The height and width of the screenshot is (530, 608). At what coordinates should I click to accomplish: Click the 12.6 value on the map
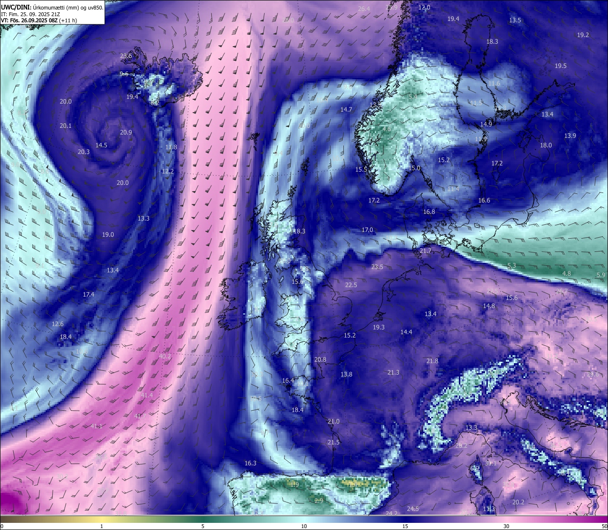point(57,324)
